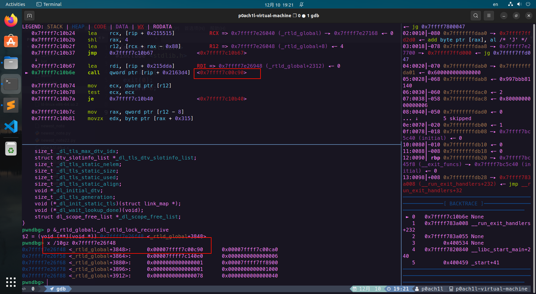Click the new tab button in terminal header
536x294 pixels.
tap(29, 16)
